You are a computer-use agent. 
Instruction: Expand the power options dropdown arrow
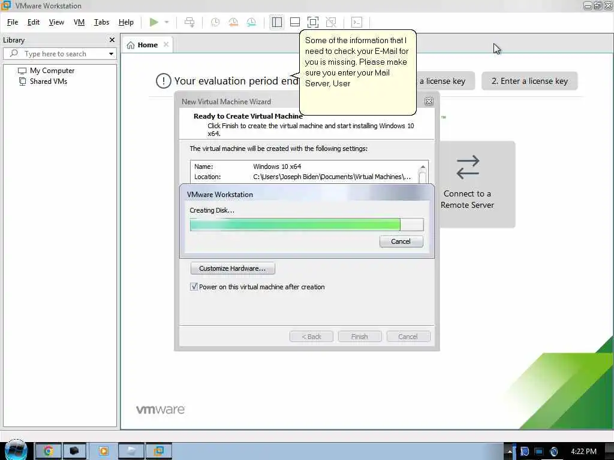pyautogui.click(x=167, y=22)
